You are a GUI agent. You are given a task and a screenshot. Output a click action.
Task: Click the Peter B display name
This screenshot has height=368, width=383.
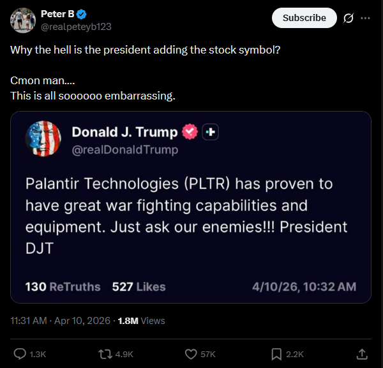pos(56,13)
